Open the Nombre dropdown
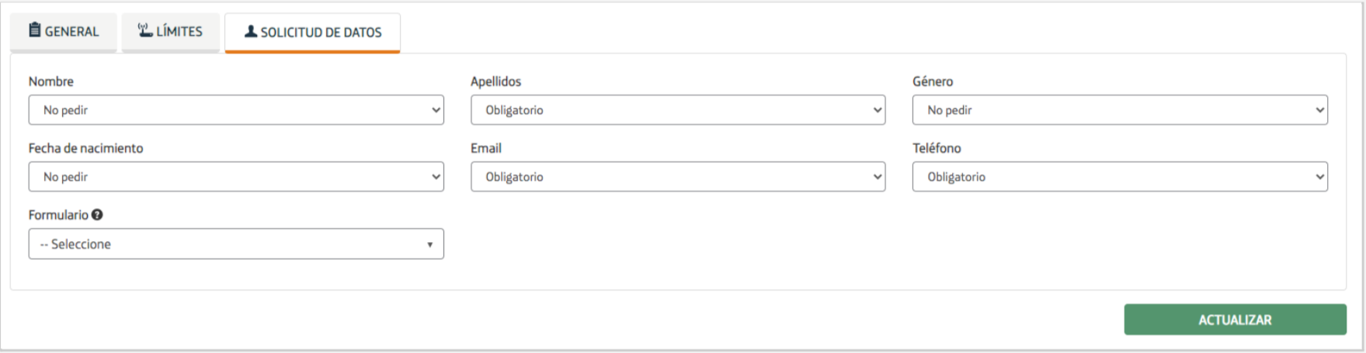The width and height of the screenshot is (1366, 353). coord(236,110)
